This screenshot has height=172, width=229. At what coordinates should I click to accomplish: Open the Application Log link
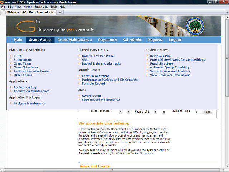[25, 87]
